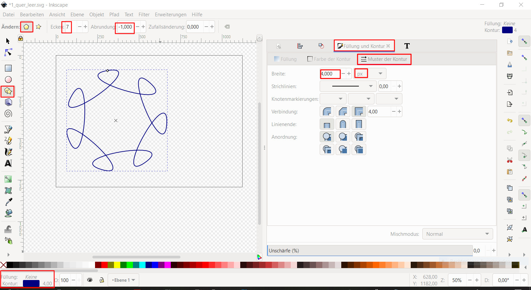Decrease the Abrundung value

click(x=137, y=27)
